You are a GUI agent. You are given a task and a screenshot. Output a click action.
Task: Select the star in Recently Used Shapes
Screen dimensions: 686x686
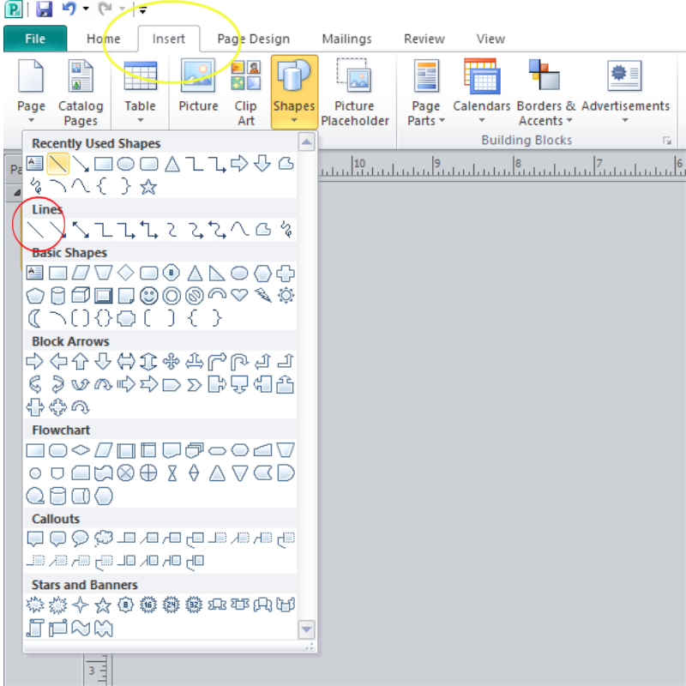pos(148,187)
